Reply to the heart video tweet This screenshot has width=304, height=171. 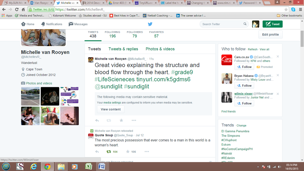(x=97, y=120)
